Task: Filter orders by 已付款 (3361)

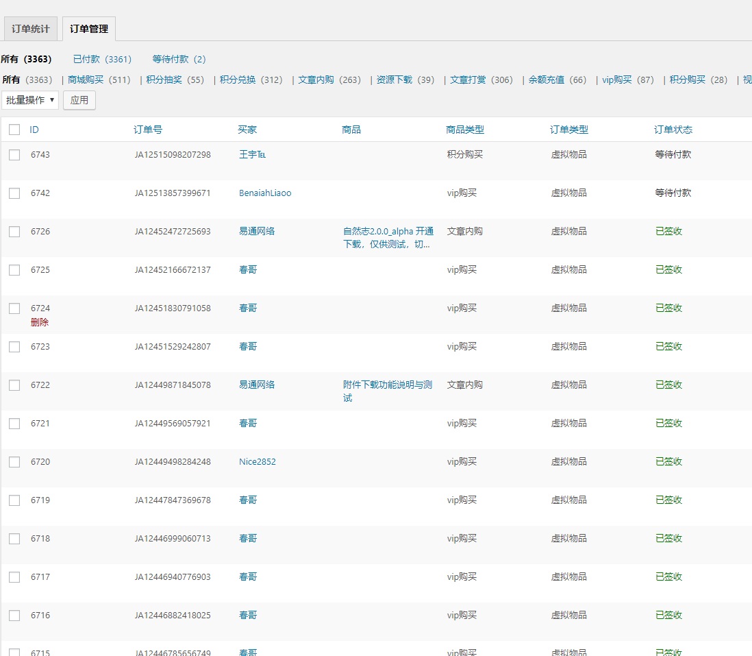Action: pyautogui.click(x=102, y=59)
